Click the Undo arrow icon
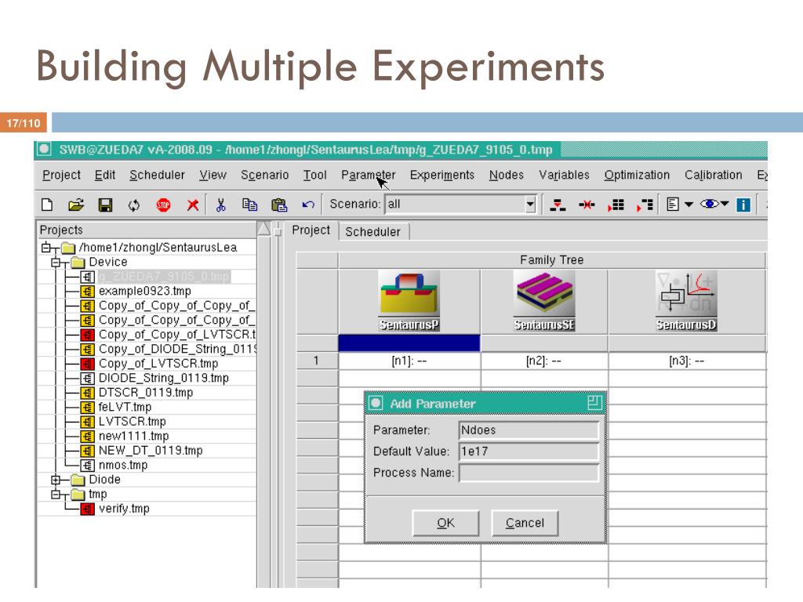 click(x=307, y=205)
